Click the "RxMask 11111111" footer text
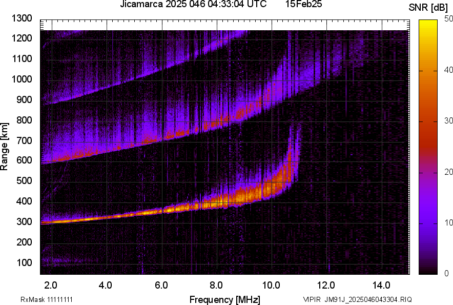This screenshot has height=305, width=453. pyautogui.click(x=47, y=299)
